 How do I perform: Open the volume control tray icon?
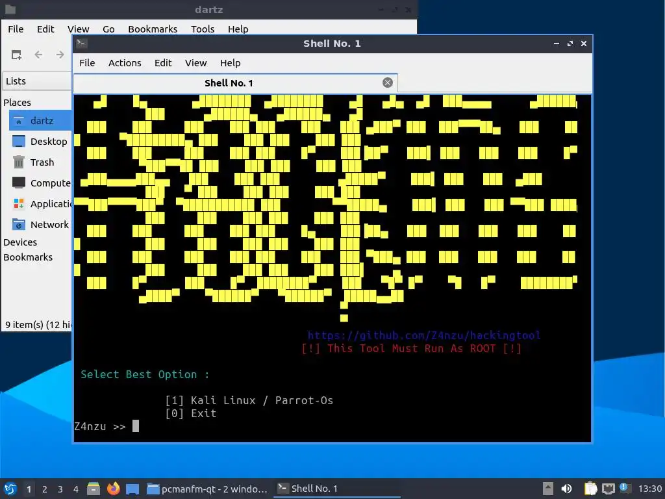[566, 489]
